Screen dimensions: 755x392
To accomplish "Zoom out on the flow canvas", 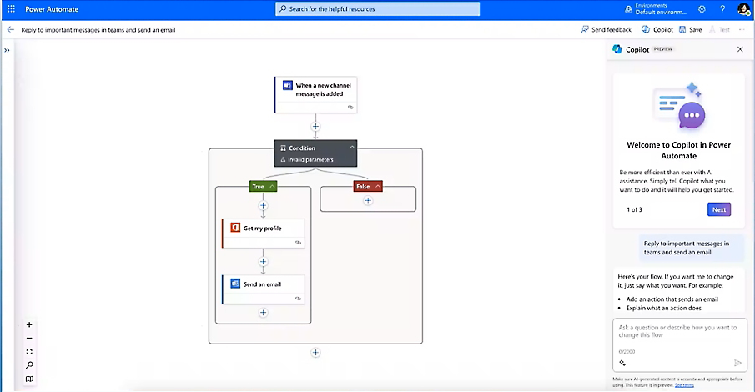I will click(29, 338).
